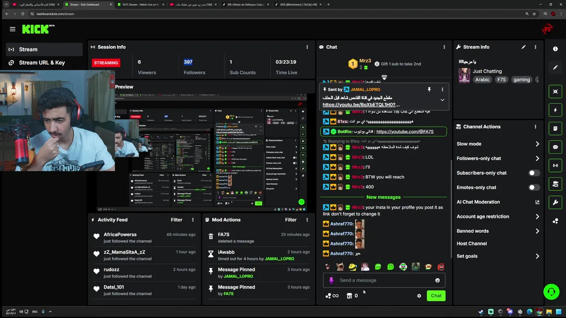
Task: Open the profile avatar at top right
Action: pos(547,29)
